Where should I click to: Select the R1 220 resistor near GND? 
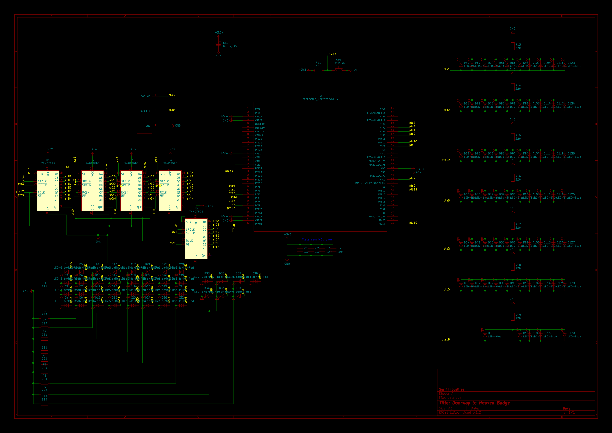(x=44, y=291)
